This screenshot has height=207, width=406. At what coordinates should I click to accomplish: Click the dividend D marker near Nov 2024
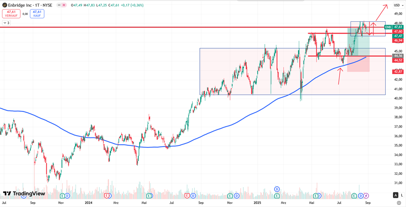(236, 196)
